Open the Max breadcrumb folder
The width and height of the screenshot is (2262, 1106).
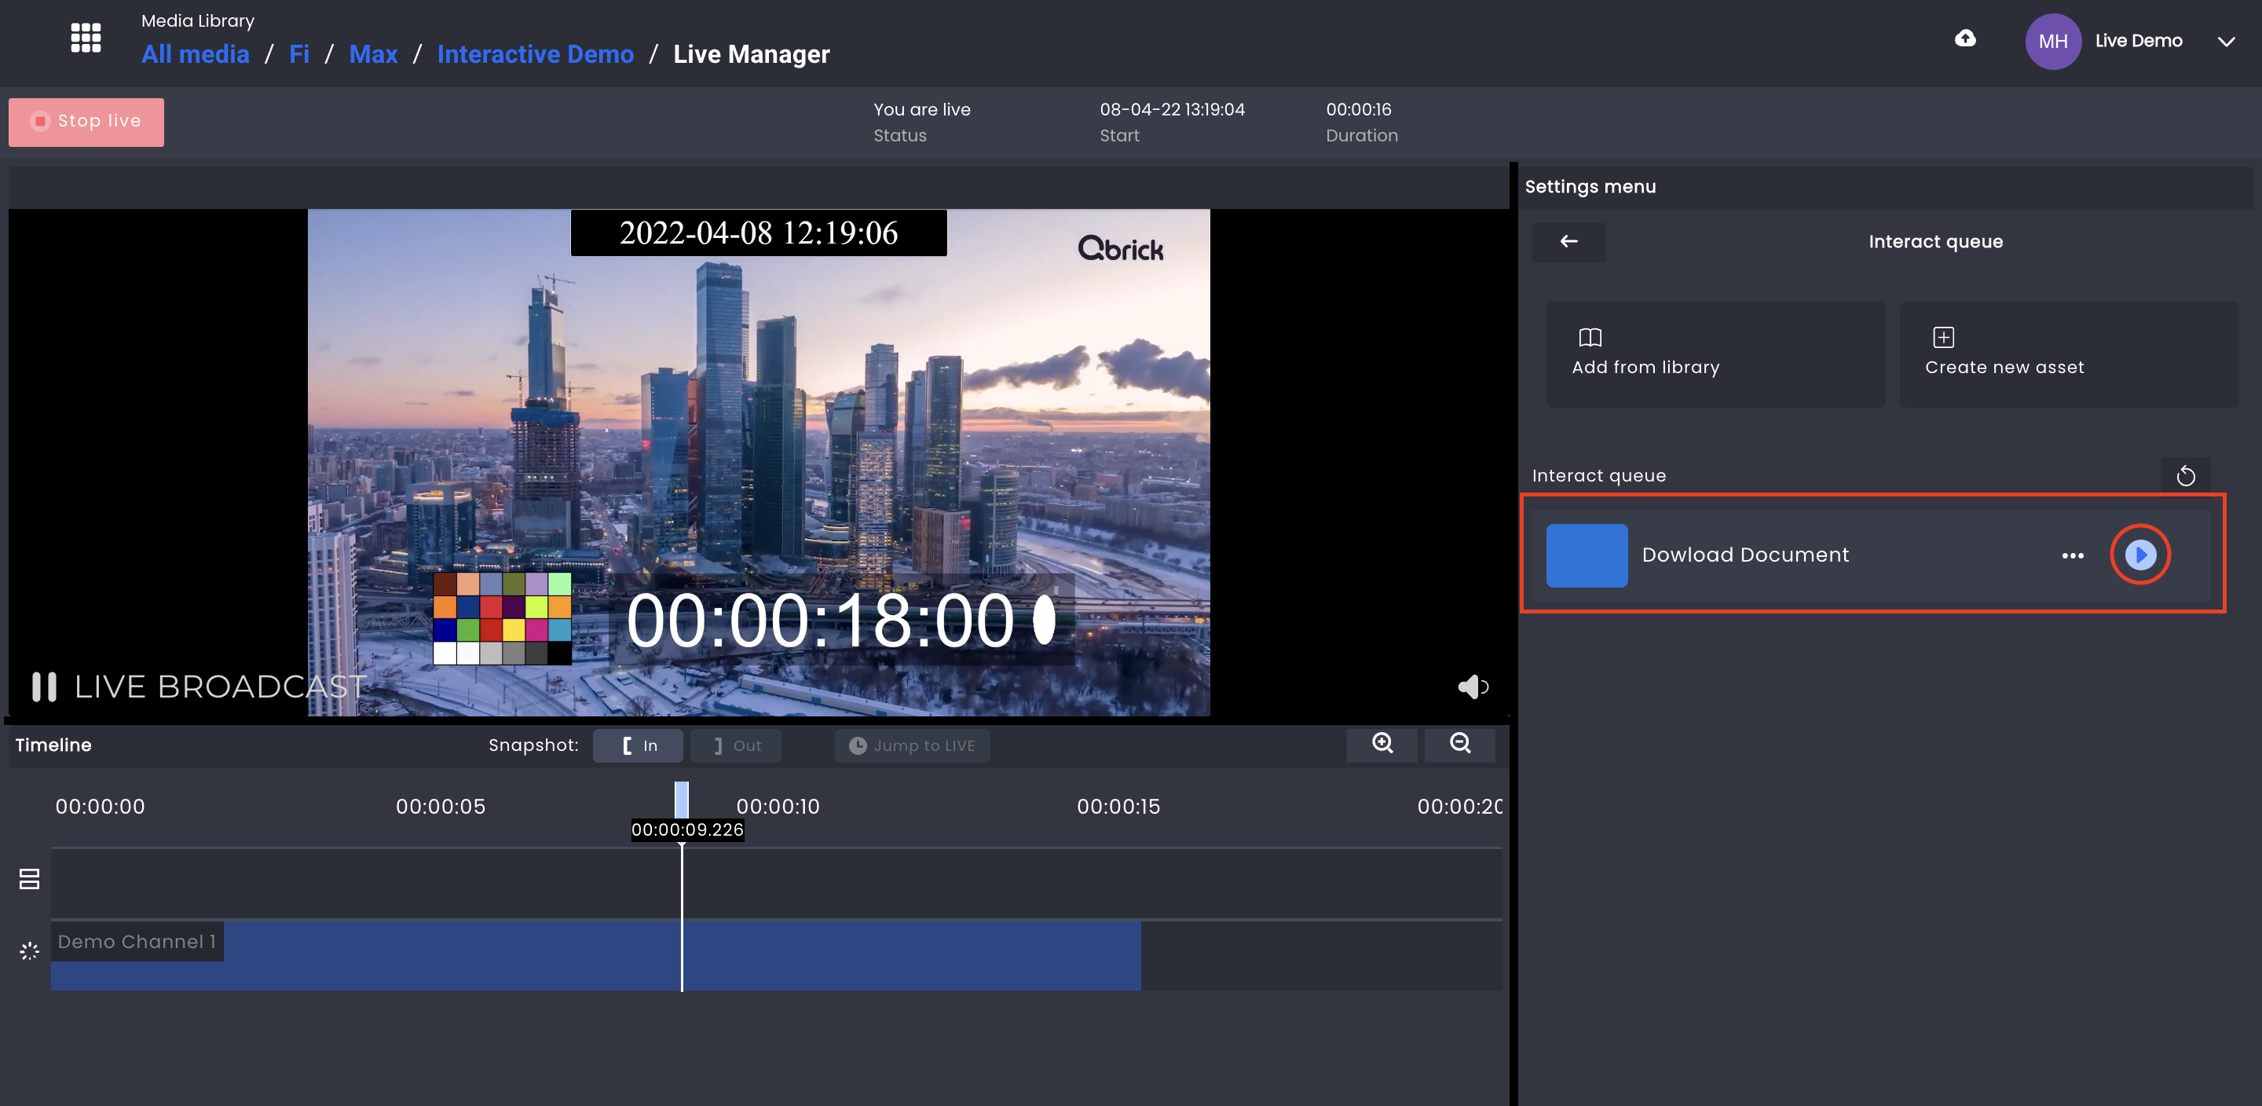[373, 54]
